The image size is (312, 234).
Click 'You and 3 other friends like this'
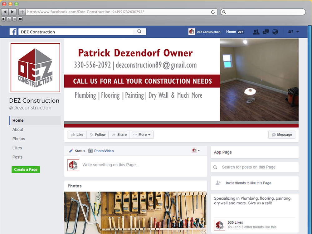252,227
